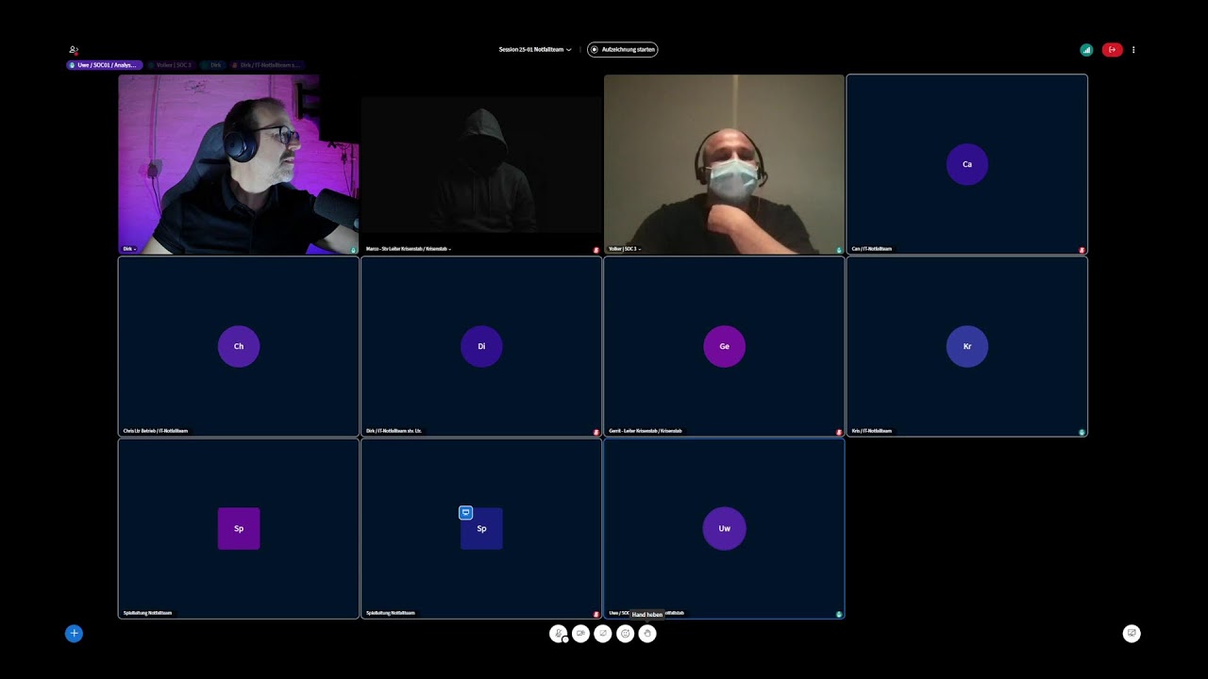Click Aufzeichnung starten button
The image size is (1208, 679).
tap(623, 50)
